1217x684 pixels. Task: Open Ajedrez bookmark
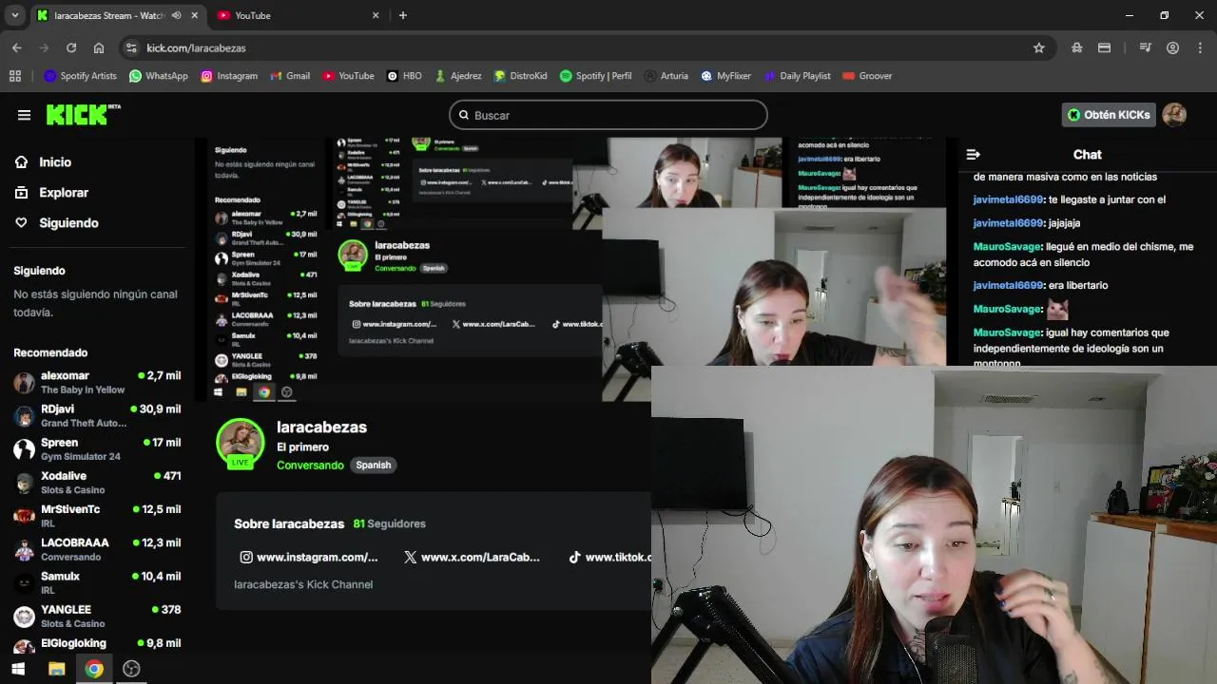point(457,76)
